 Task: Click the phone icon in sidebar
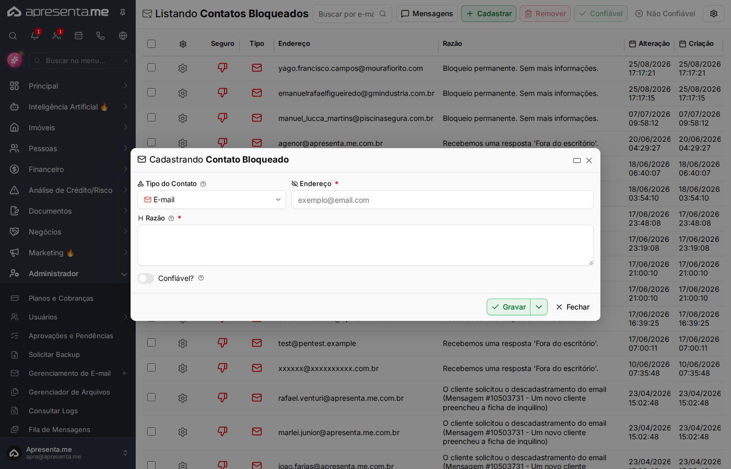[x=101, y=35]
